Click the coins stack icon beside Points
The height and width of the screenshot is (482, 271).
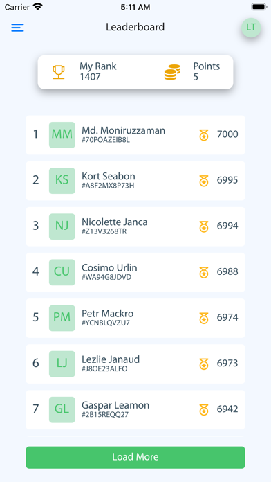click(x=172, y=72)
